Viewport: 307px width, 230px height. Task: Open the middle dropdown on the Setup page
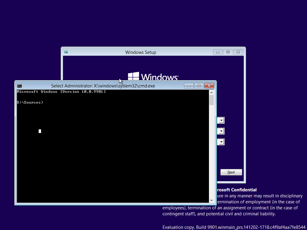[x=221, y=131]
